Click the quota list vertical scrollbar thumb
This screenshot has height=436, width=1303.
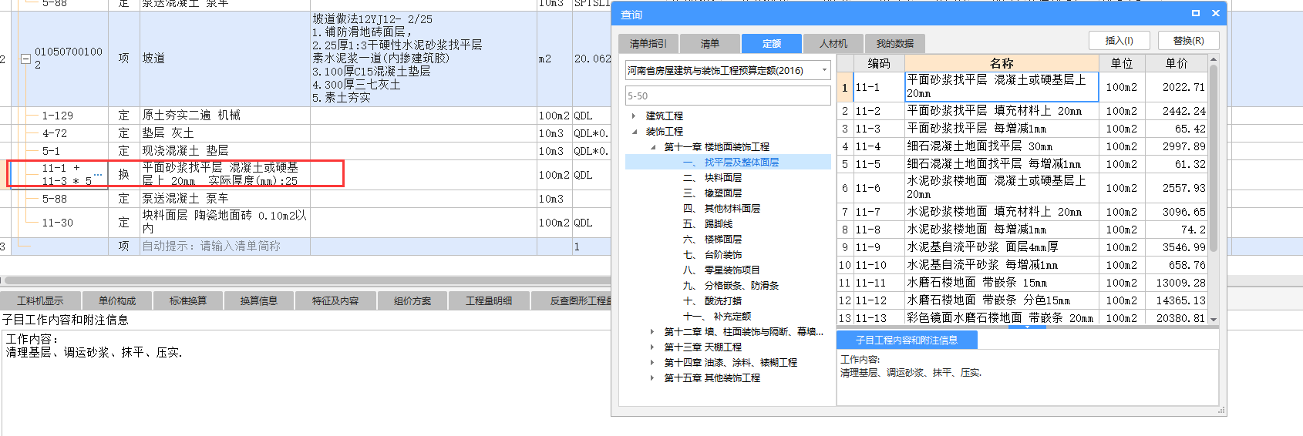coord(1213,158)
